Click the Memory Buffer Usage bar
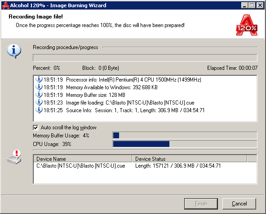 tap(185, 136)
